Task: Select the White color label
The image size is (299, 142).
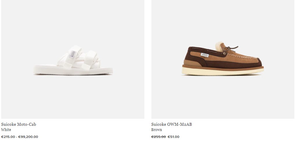Action: (6, 130)
